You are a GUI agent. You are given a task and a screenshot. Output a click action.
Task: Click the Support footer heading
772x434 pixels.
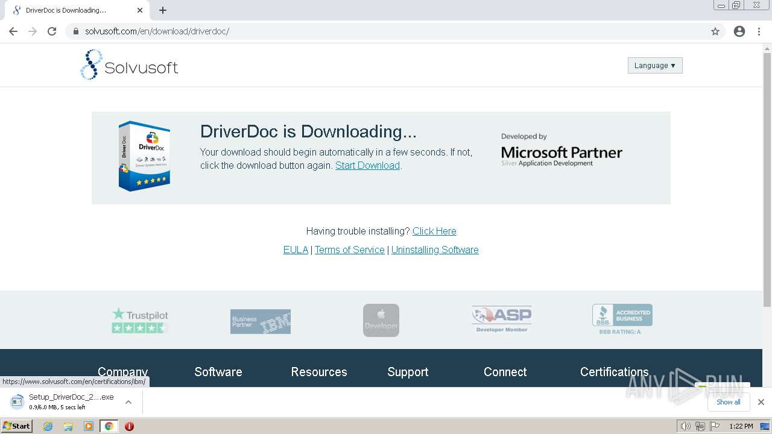[x=408, y=372]
